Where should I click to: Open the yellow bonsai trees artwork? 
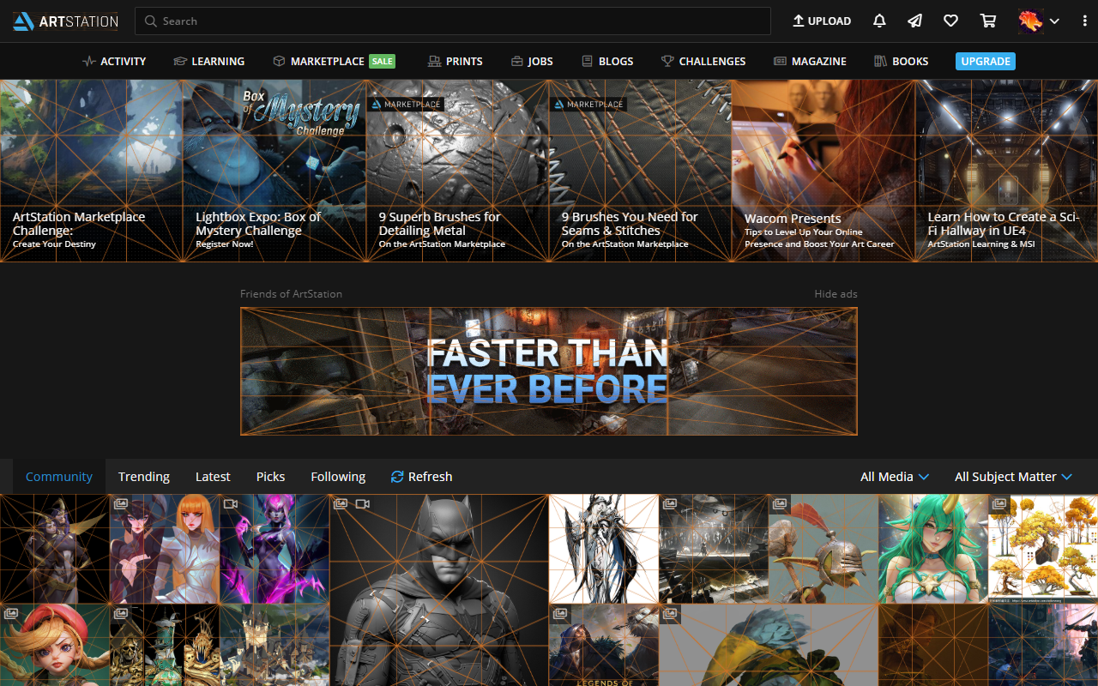pos(1043,549)
